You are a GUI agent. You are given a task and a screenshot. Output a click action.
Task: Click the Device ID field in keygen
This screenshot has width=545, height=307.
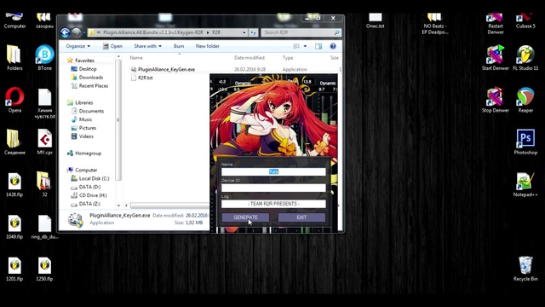tap(273, 188)
